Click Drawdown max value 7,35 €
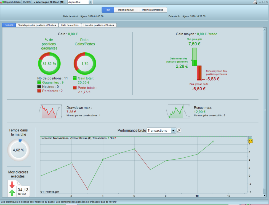 click(x=71, y=112)
